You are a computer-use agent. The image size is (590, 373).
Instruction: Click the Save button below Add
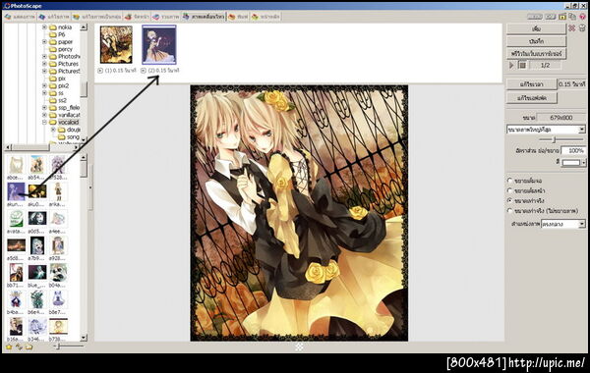(536, 41)
